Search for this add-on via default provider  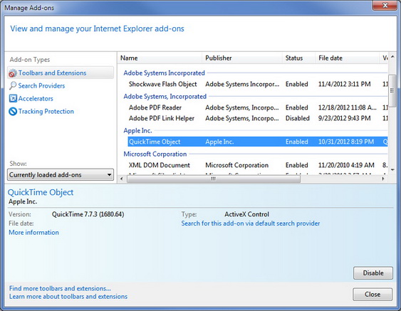251,223
